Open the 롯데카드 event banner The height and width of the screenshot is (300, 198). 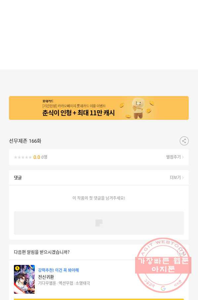[99, 108]
